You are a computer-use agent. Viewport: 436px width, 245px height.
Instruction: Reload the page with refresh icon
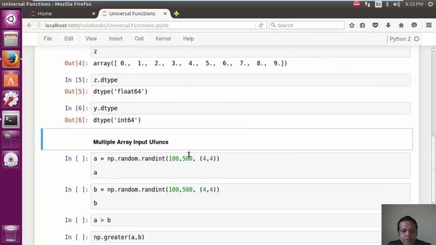[x=261, y=25]
